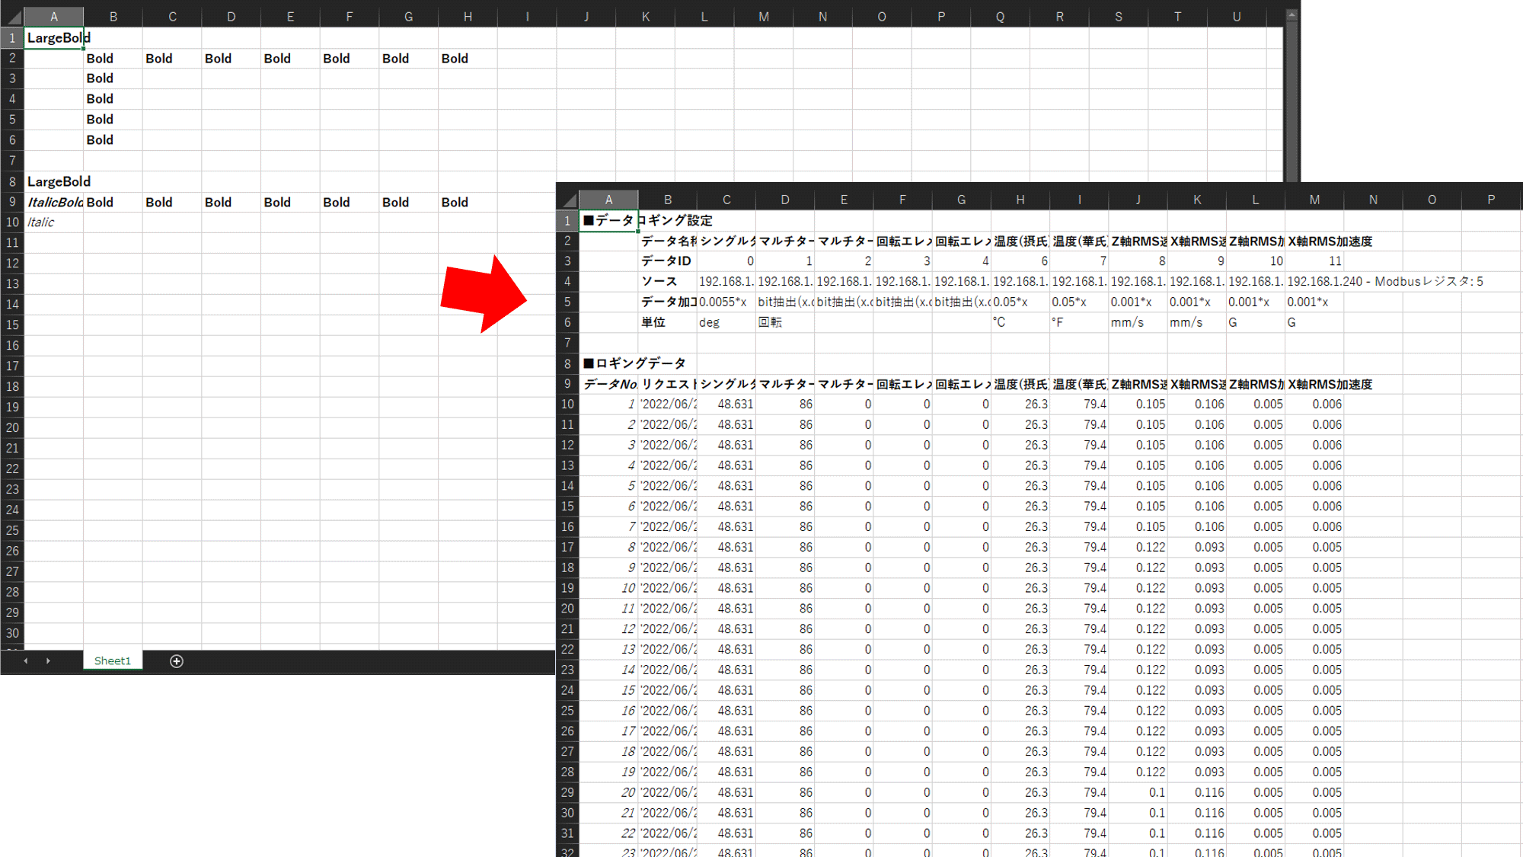Select column U header in the left sheet
Screen dimensions: 1523x857
point(1237,17)
